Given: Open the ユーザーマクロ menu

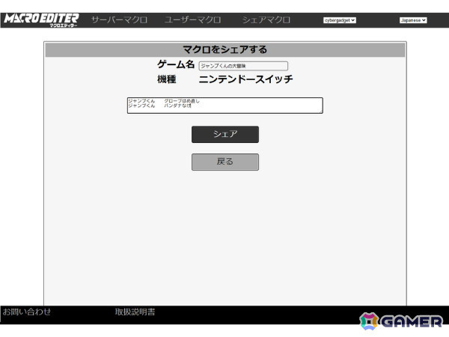Looking at the screenshot, I should [x=192, y=19].
